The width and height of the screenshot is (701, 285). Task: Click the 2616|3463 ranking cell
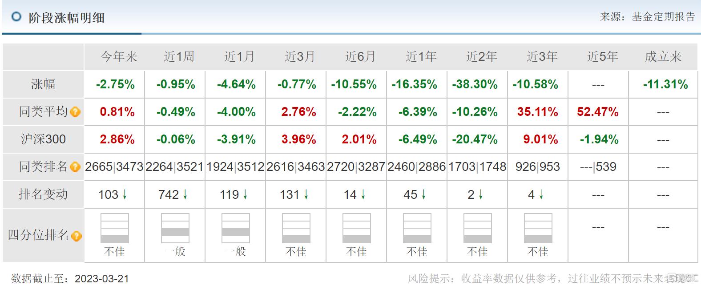click(296, 167)
